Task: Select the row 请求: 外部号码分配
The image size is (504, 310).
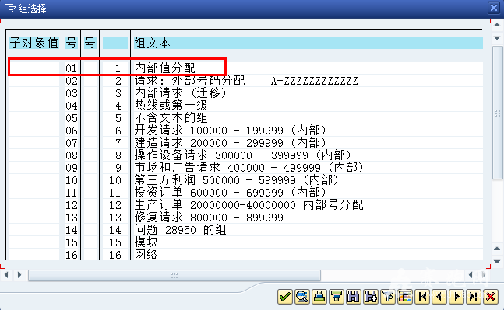Action: (246, 81)
